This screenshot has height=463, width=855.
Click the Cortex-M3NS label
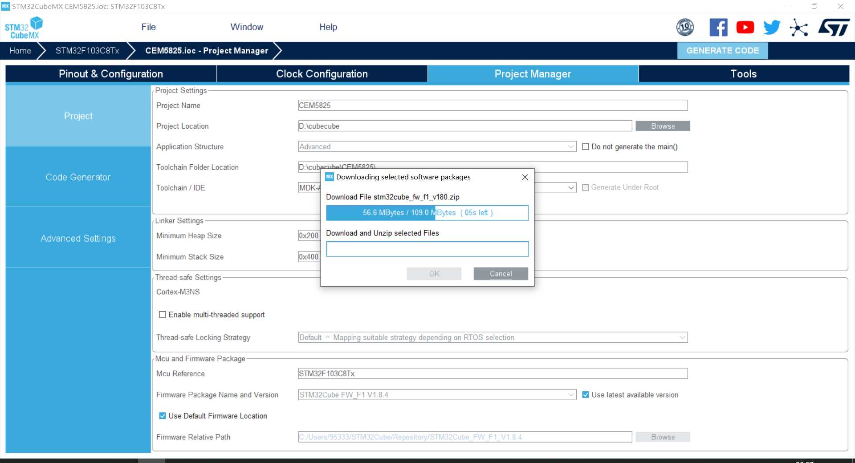[178, 292]
